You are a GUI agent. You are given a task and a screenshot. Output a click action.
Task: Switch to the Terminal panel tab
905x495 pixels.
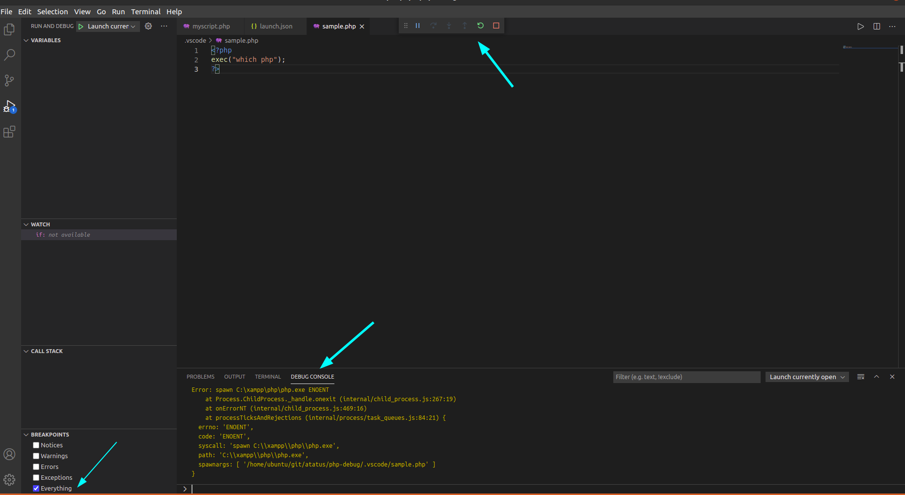[268, 377]
